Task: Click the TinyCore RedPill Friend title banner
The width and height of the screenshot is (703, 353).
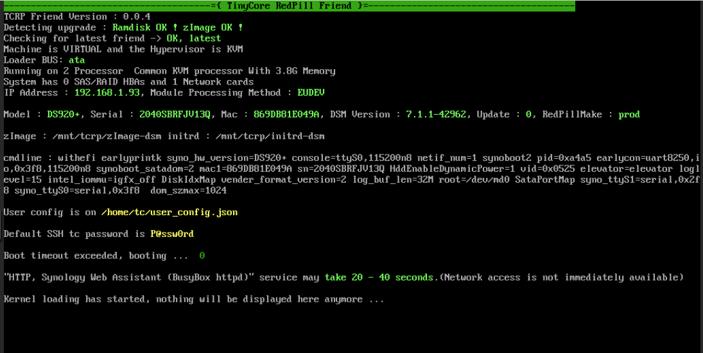Action: click(290, 6)
